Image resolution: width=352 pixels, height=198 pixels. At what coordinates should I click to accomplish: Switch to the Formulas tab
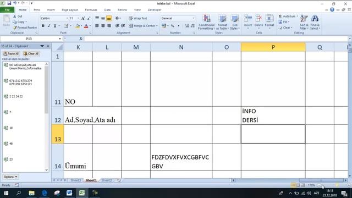tap(91, 10)
